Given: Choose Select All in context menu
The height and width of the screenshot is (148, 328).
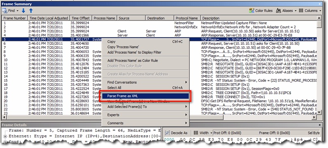Looking at the screenshot, I should click(x=146, y=88).
